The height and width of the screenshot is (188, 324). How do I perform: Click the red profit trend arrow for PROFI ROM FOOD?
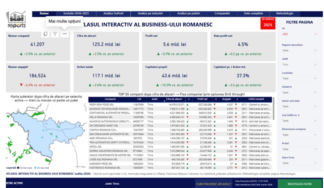pos(214,105)
